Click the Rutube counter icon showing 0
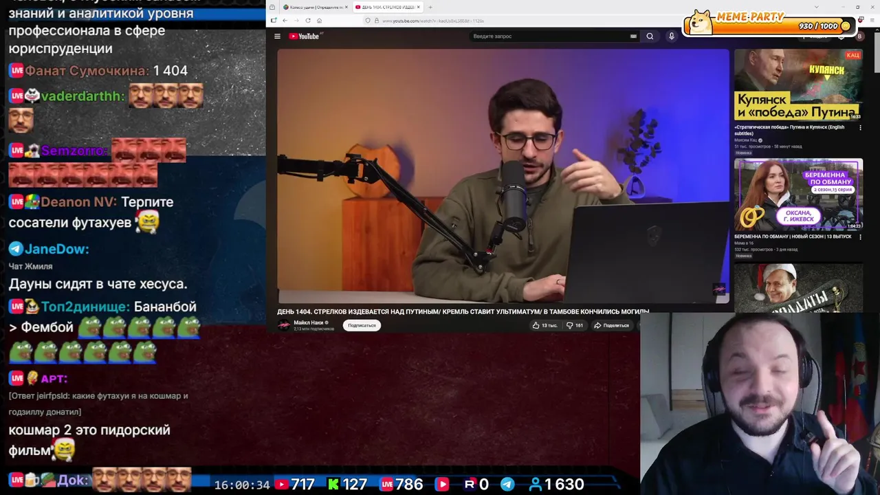 point(470,485)
